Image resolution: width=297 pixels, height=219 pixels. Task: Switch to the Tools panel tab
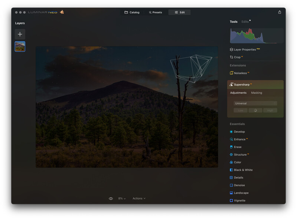(x=234, y=22)
